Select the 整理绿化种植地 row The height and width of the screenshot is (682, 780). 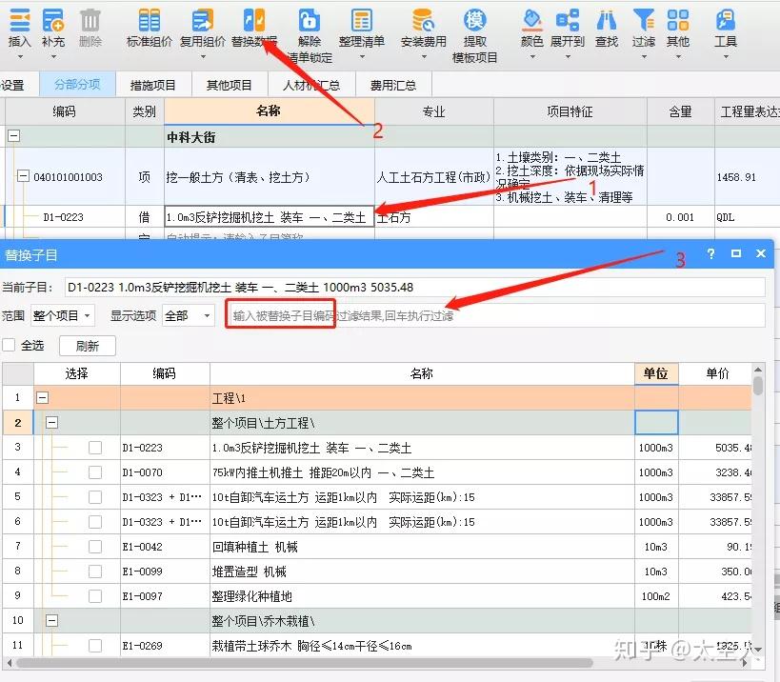coord(376,596)
